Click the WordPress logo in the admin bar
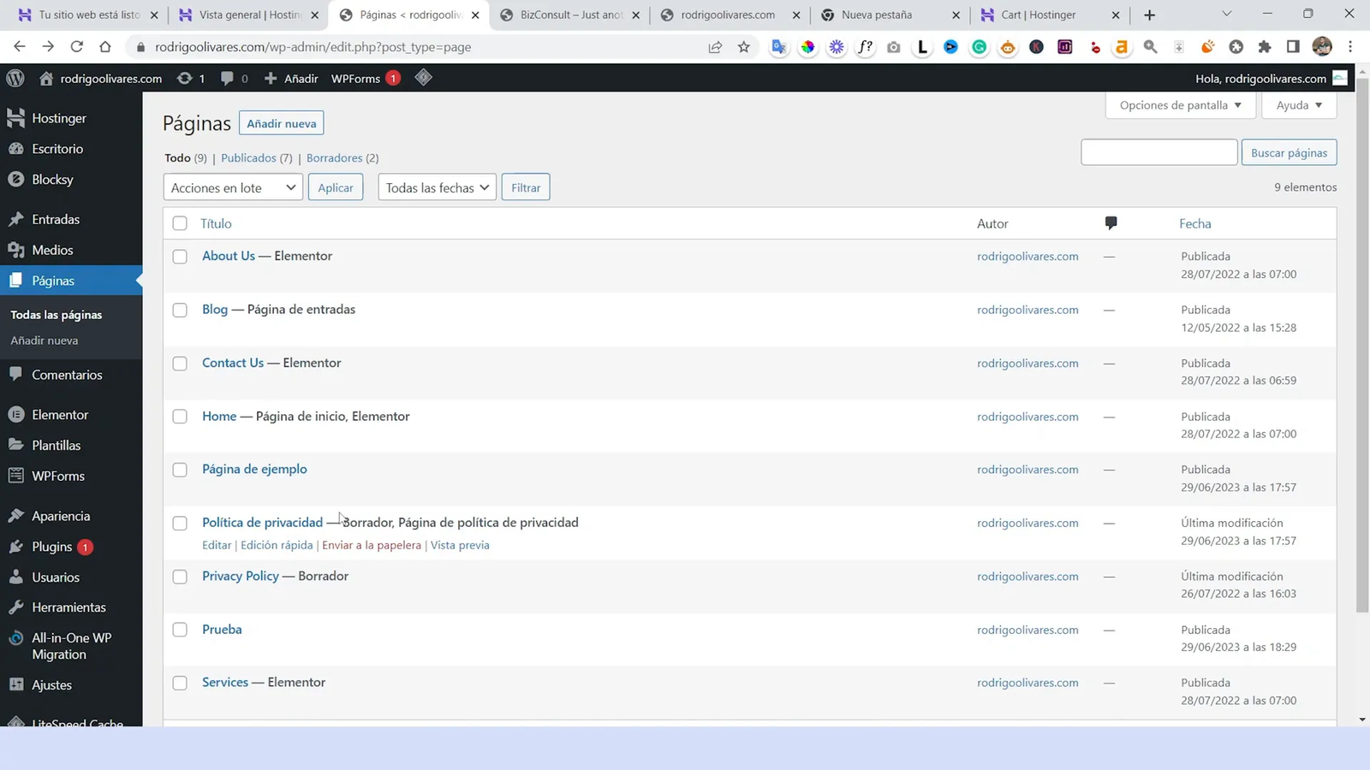Screen dimensions: 1370x770 point(15,78)
